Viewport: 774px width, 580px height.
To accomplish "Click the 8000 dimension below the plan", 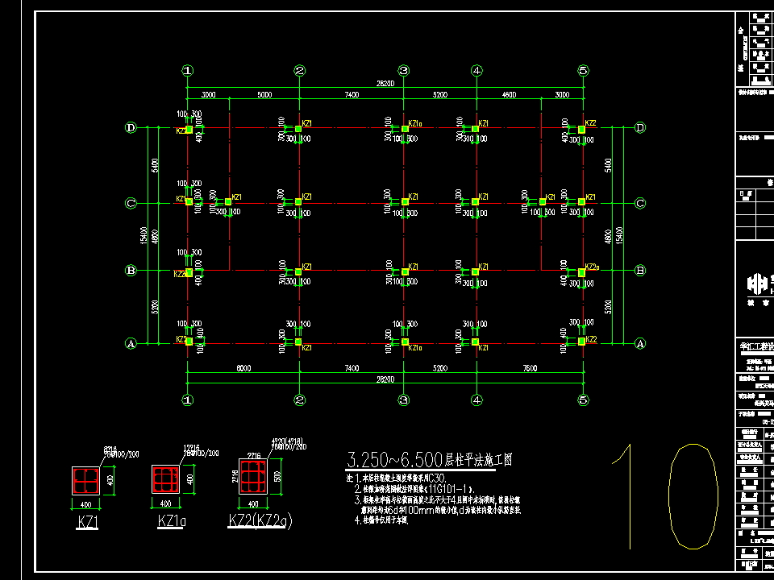I will pos(243,367).
